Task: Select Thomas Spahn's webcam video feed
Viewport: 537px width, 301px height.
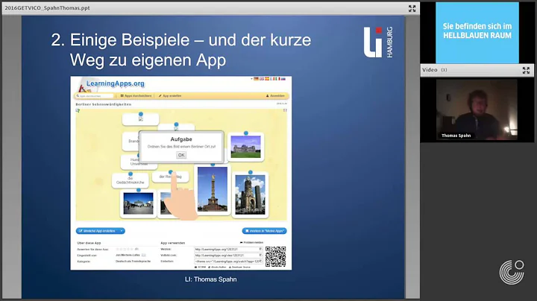Action: pyautogui.click(x=477, y=110)
